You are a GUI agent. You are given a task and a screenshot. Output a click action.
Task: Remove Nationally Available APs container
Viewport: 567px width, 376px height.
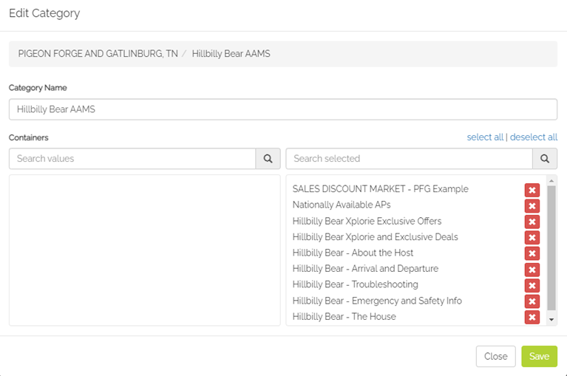(x=532, y=206)
